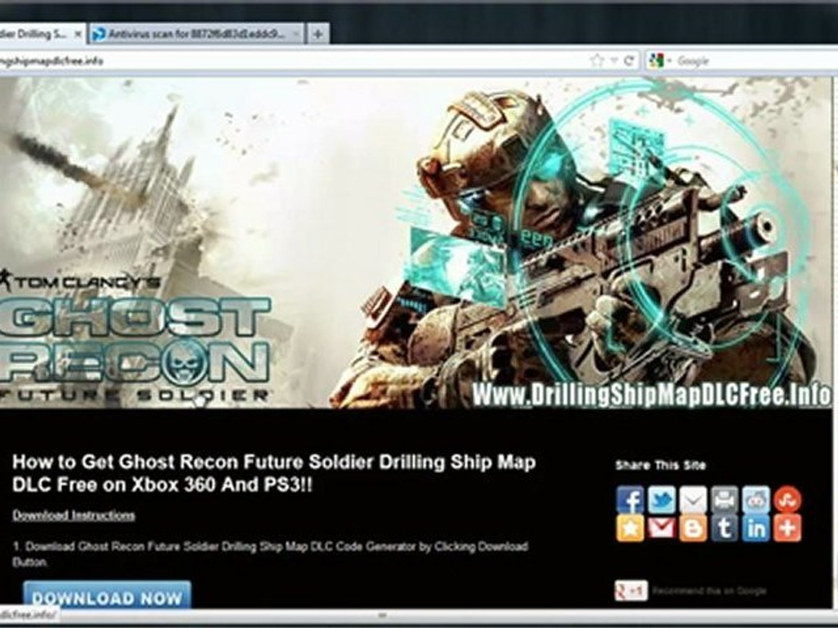Open the address bar history dropdown arrow
Image resolution: width=838 pixels, height=628 pixels.
click(613, 60)
